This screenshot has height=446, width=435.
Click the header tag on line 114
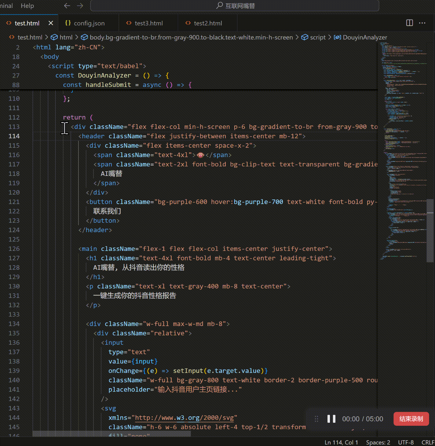coord(93,136)
